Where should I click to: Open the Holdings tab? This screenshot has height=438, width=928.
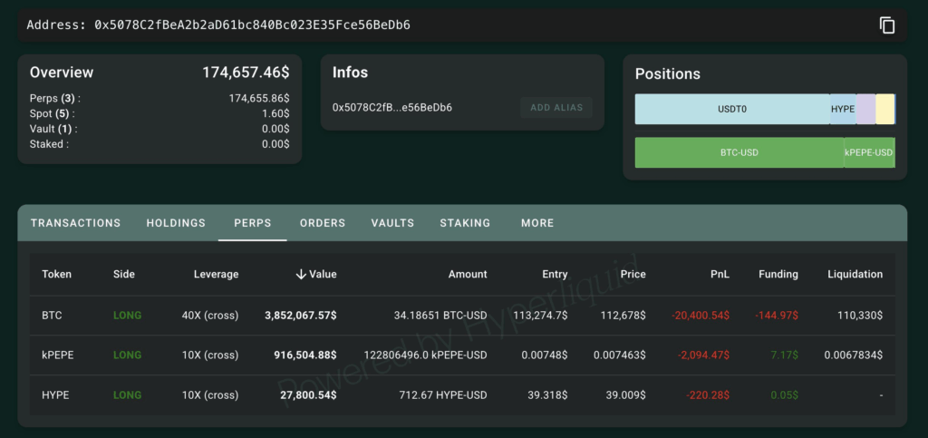coord(176,223)
